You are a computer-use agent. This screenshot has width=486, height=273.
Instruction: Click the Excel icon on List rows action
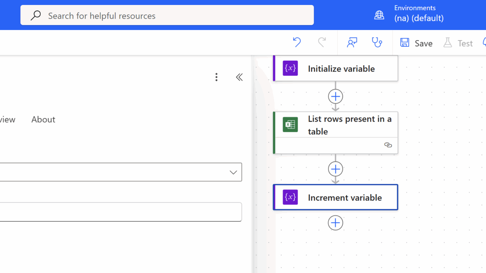click(290, 124)
